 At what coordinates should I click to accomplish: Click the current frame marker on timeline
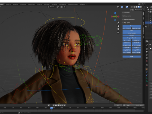point(51,108)
